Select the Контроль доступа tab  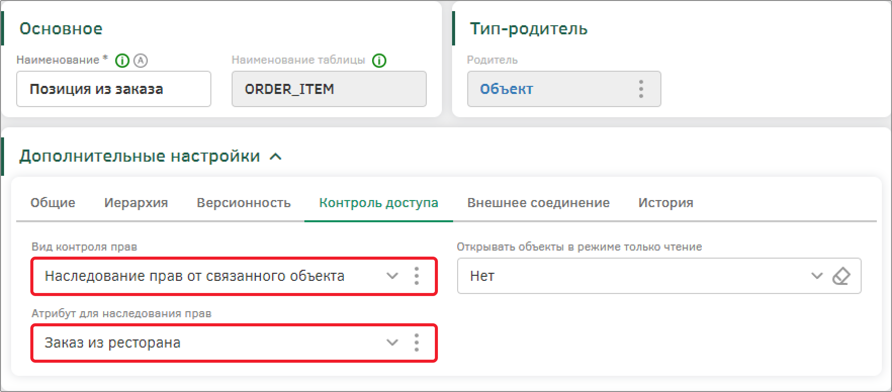379,203
